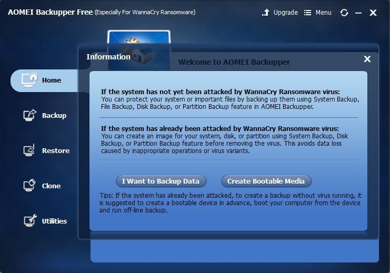The width and height of the screenshot is (390, 273).
Task: Click the Backup arrow icon
Action: 30,115
